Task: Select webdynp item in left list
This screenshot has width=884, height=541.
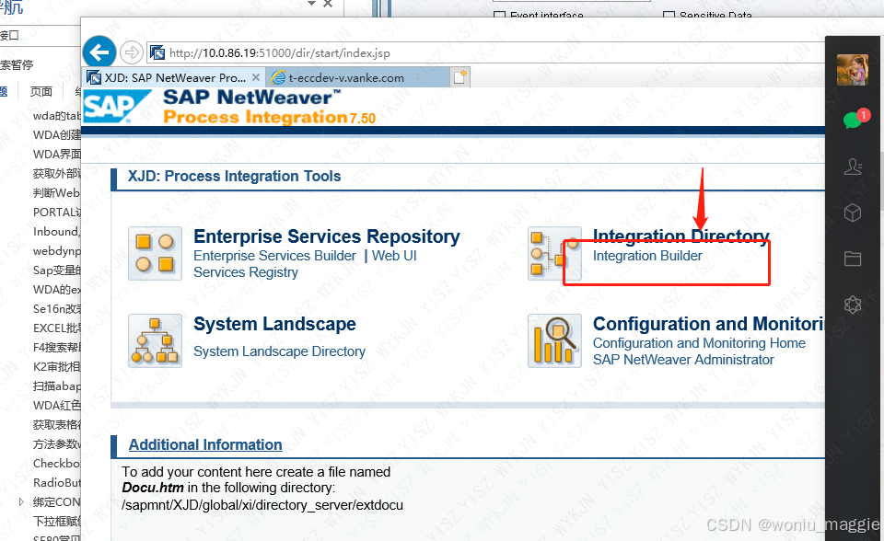Action: [56, 251]
